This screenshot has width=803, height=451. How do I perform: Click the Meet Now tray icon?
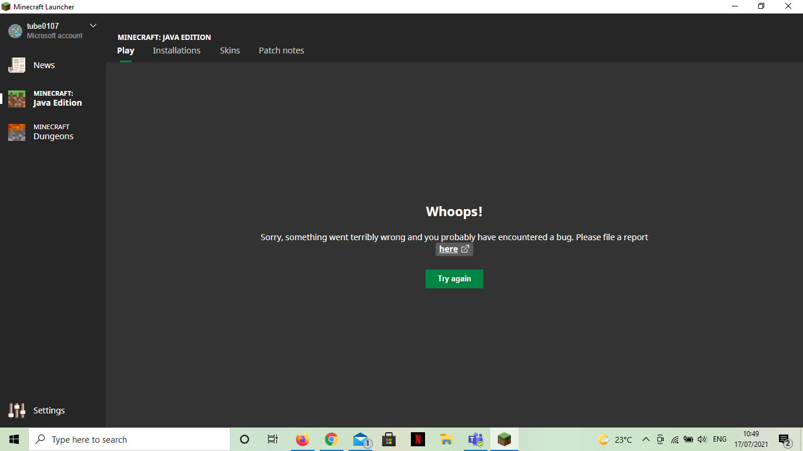660,439
